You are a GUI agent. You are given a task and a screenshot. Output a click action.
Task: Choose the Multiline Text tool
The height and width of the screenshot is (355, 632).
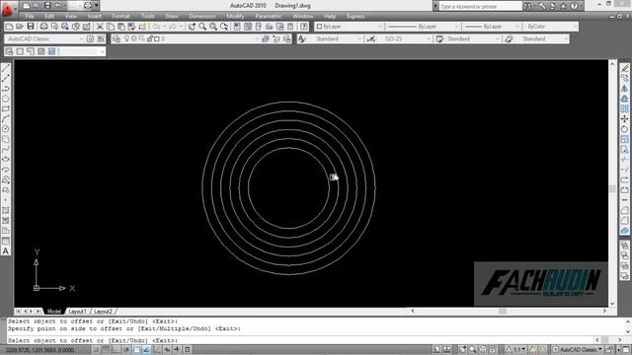(6, 250)
